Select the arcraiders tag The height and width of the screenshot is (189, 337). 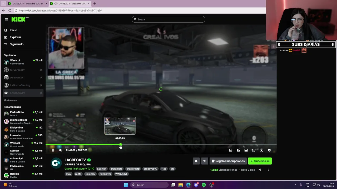click(116, 169)
